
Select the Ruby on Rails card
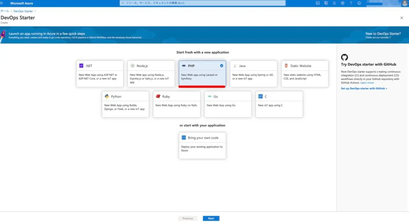point(177,104)
